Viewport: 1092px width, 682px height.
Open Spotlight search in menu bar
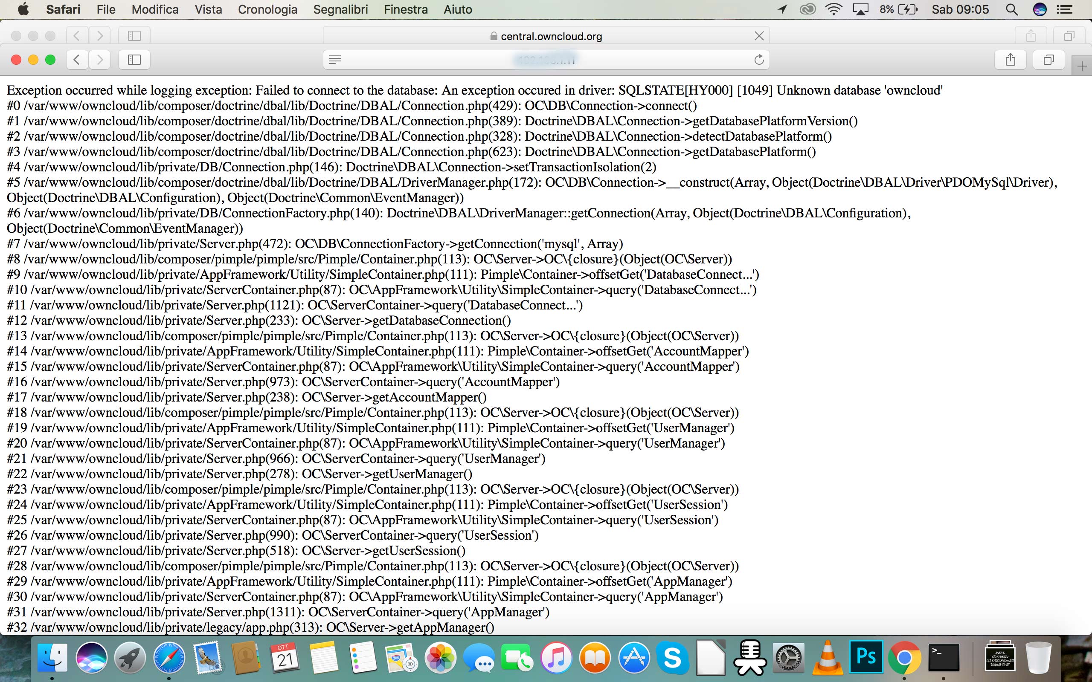1012,9
